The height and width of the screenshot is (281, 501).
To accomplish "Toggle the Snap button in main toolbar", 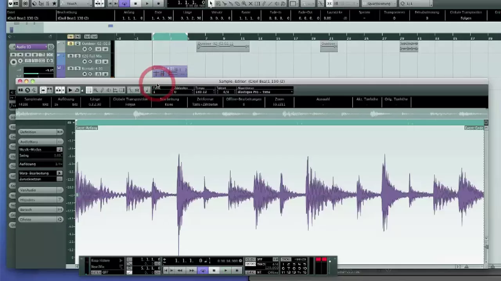I will pyautogui.click(x=330, y=4).
